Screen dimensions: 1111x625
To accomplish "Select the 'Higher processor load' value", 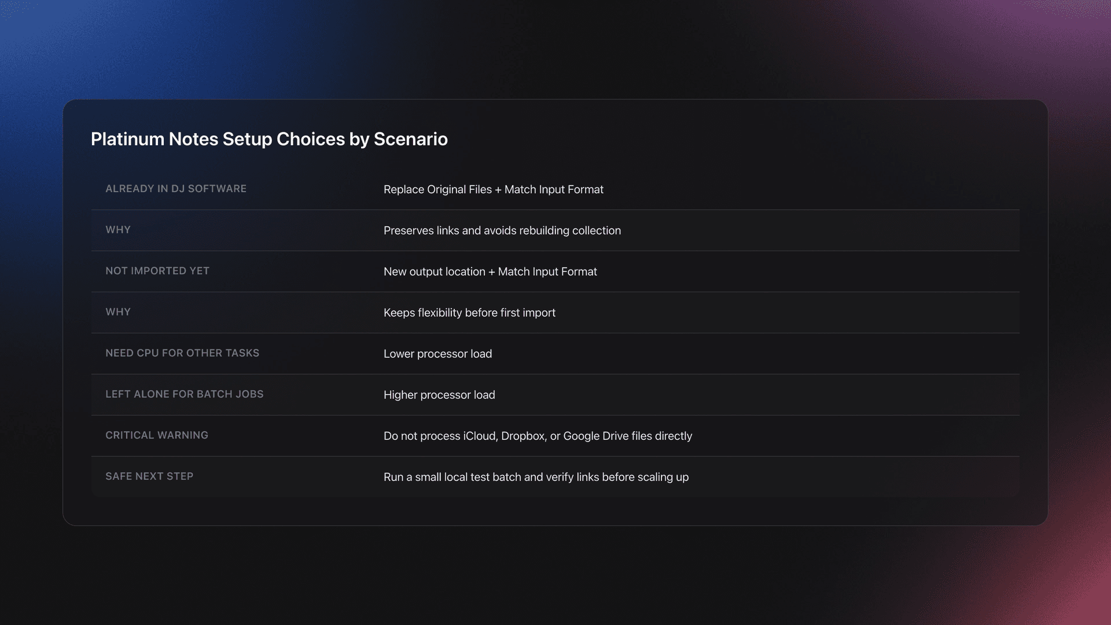I will pos(439,395).
